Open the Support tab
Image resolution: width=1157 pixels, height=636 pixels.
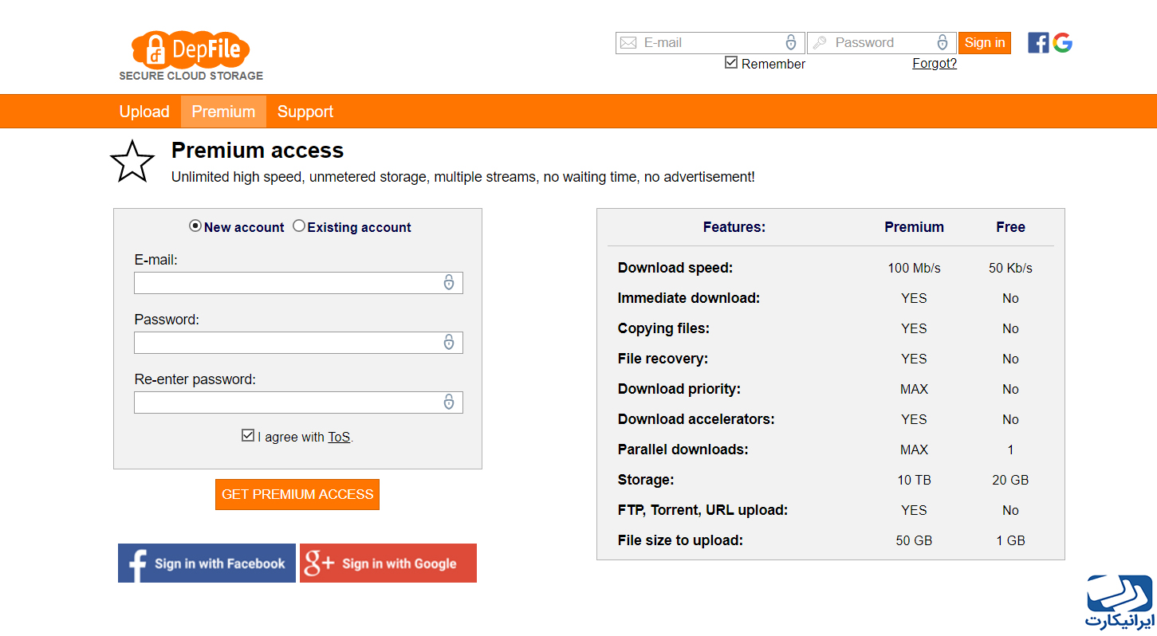tap(305, 112)
